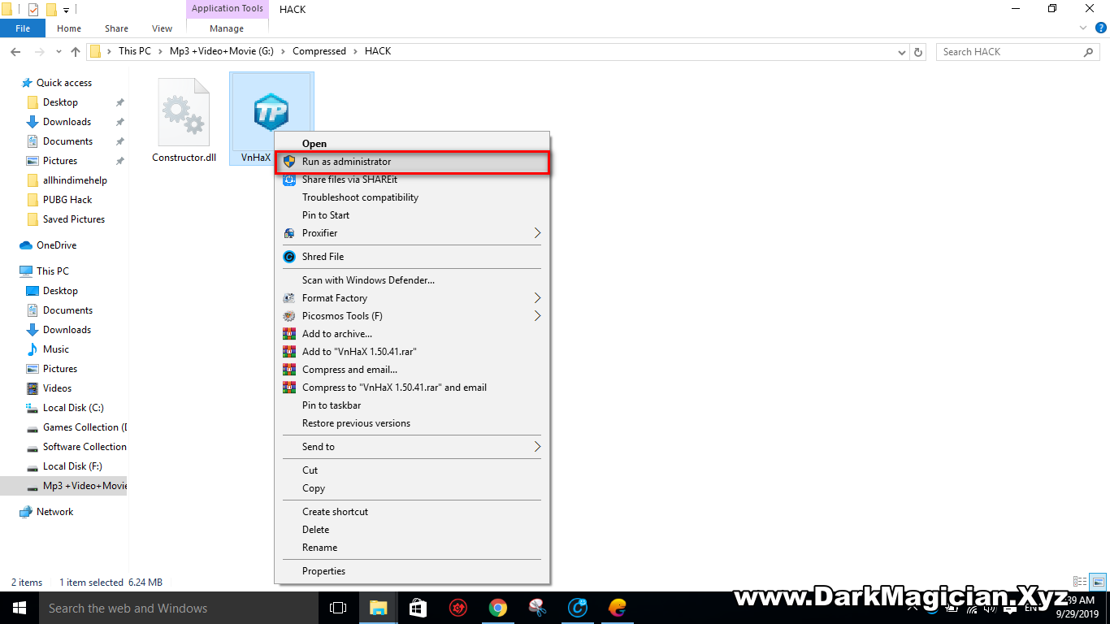Image resolution: width=1110 pixels, height=624 pixels.
Task: Open Saved Pictures in Quick access
Action: [x=74, y=219]
